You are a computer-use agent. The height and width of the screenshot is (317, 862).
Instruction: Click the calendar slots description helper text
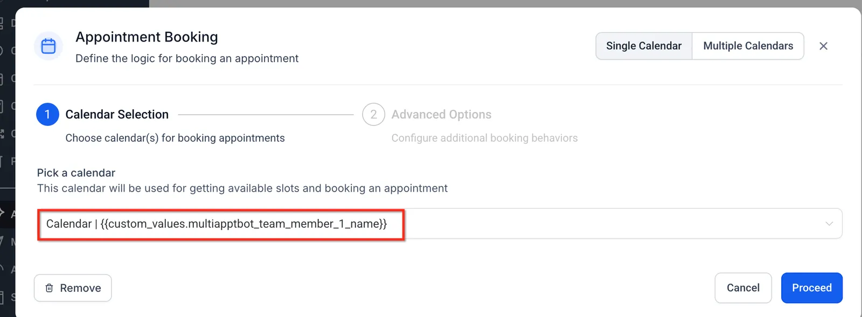[x=242, y=188]
